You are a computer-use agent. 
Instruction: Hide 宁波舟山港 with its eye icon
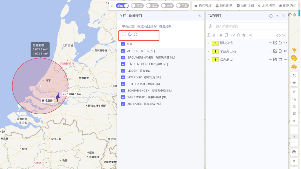pos(285,51)
